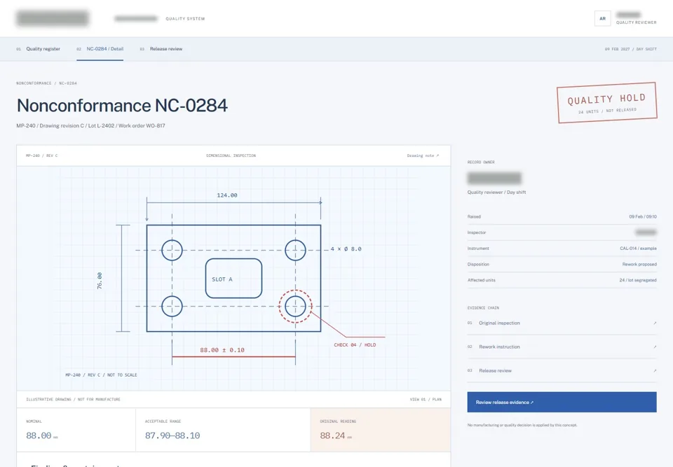Select the red dashed flagged hole
This screenshot has height=467, width=673.
[295, 306]
